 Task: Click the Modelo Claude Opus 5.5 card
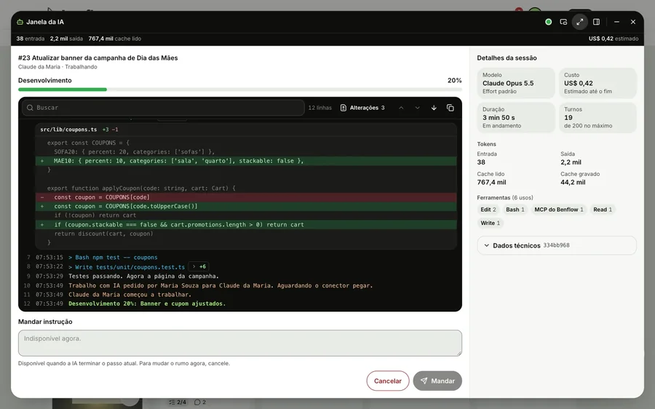(516, 83)
